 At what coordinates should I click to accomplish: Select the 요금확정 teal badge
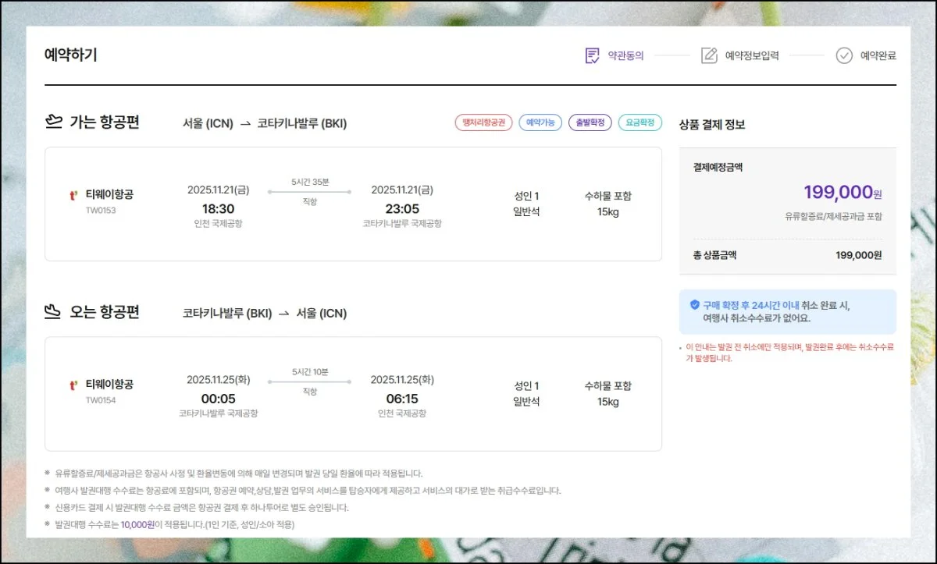tap(640, 122)
